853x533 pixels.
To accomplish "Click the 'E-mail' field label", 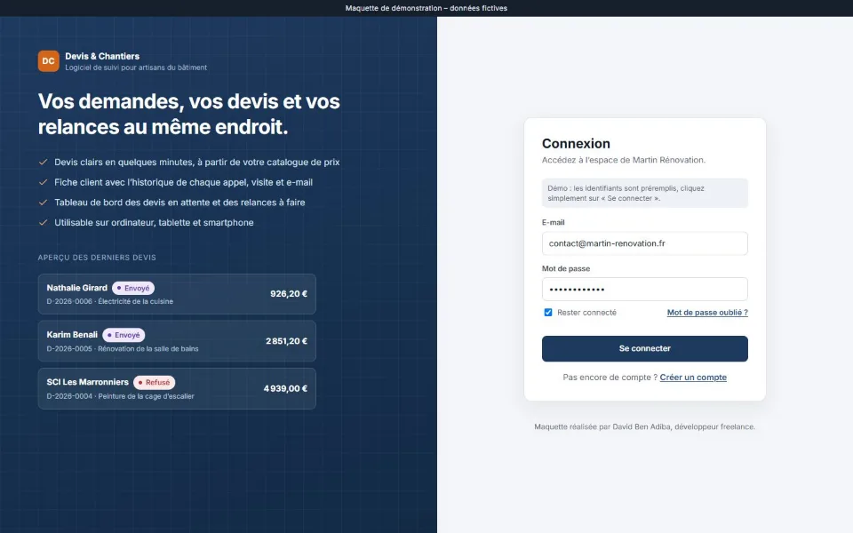I will (554, 222).
